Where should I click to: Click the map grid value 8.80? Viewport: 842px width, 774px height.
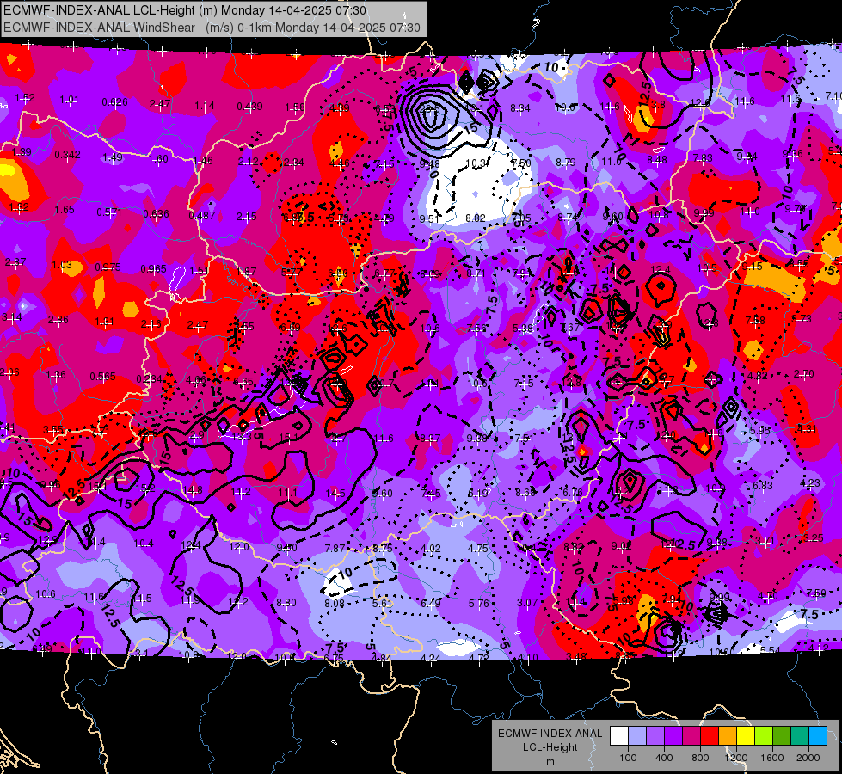click(286, 603)
